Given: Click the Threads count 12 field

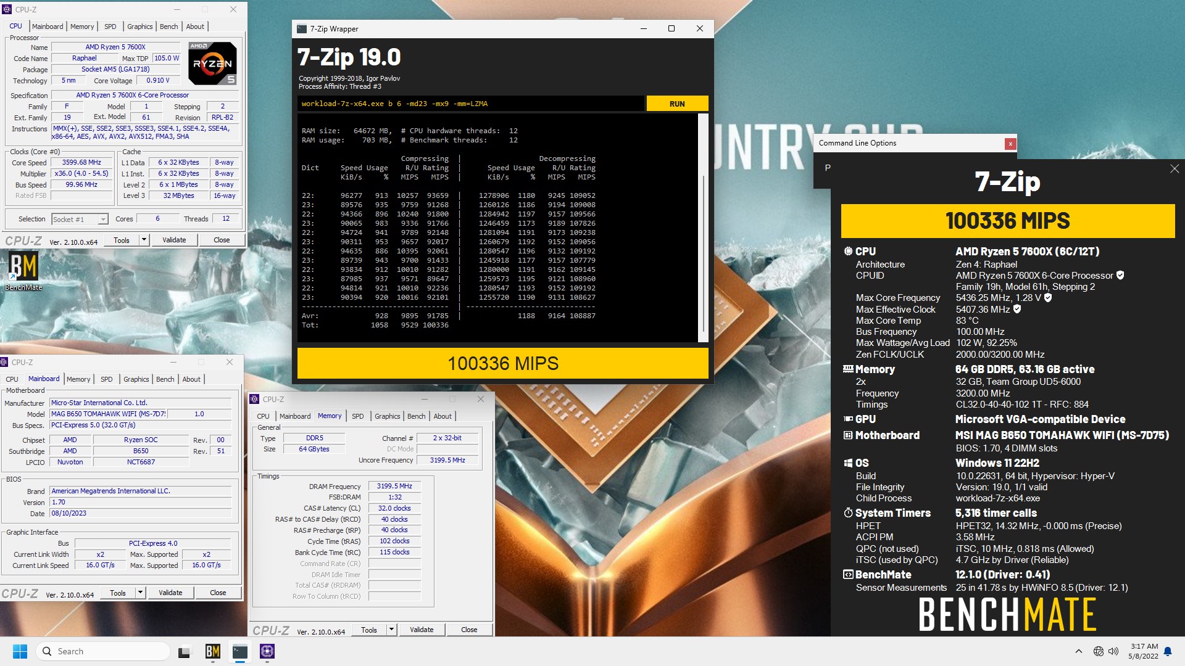Looking at the screenshot, I should [226, 218].
